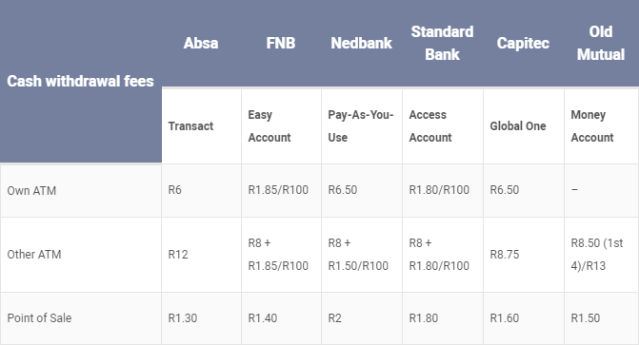Click the Cash withdrawal fees heading
The image size is (639, 345).
coord(81,81)
